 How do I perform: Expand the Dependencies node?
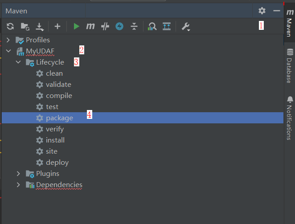pyautogui.click(x=18, y=185)
